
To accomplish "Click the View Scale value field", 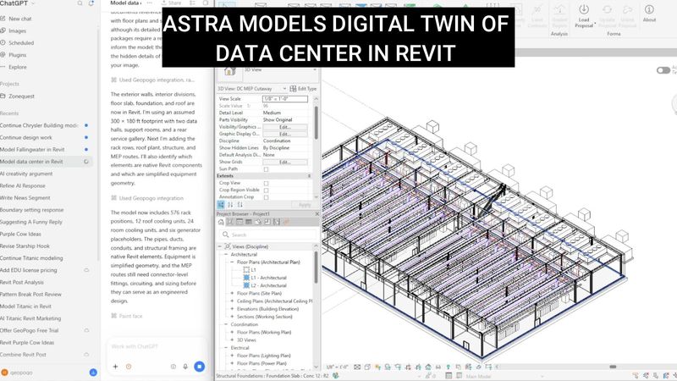I will click(x=285, y=99).
